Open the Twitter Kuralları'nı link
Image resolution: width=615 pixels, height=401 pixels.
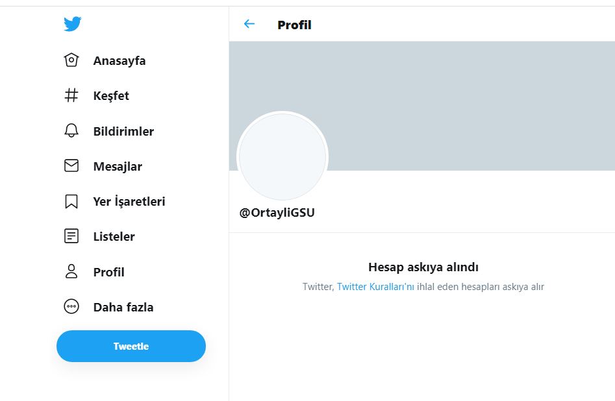[x=375, y=287]
